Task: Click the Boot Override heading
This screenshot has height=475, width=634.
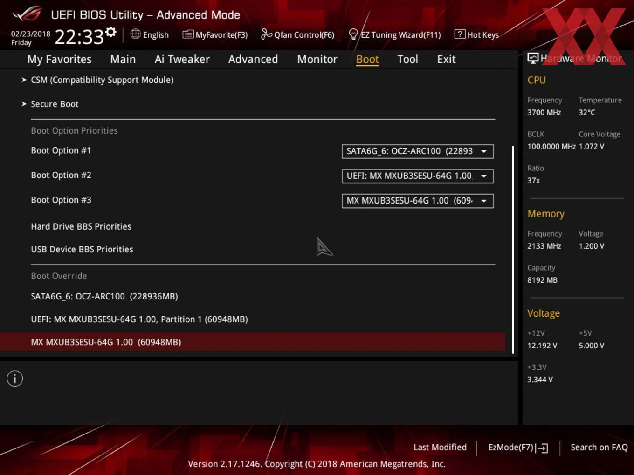Action: (59, 276)
